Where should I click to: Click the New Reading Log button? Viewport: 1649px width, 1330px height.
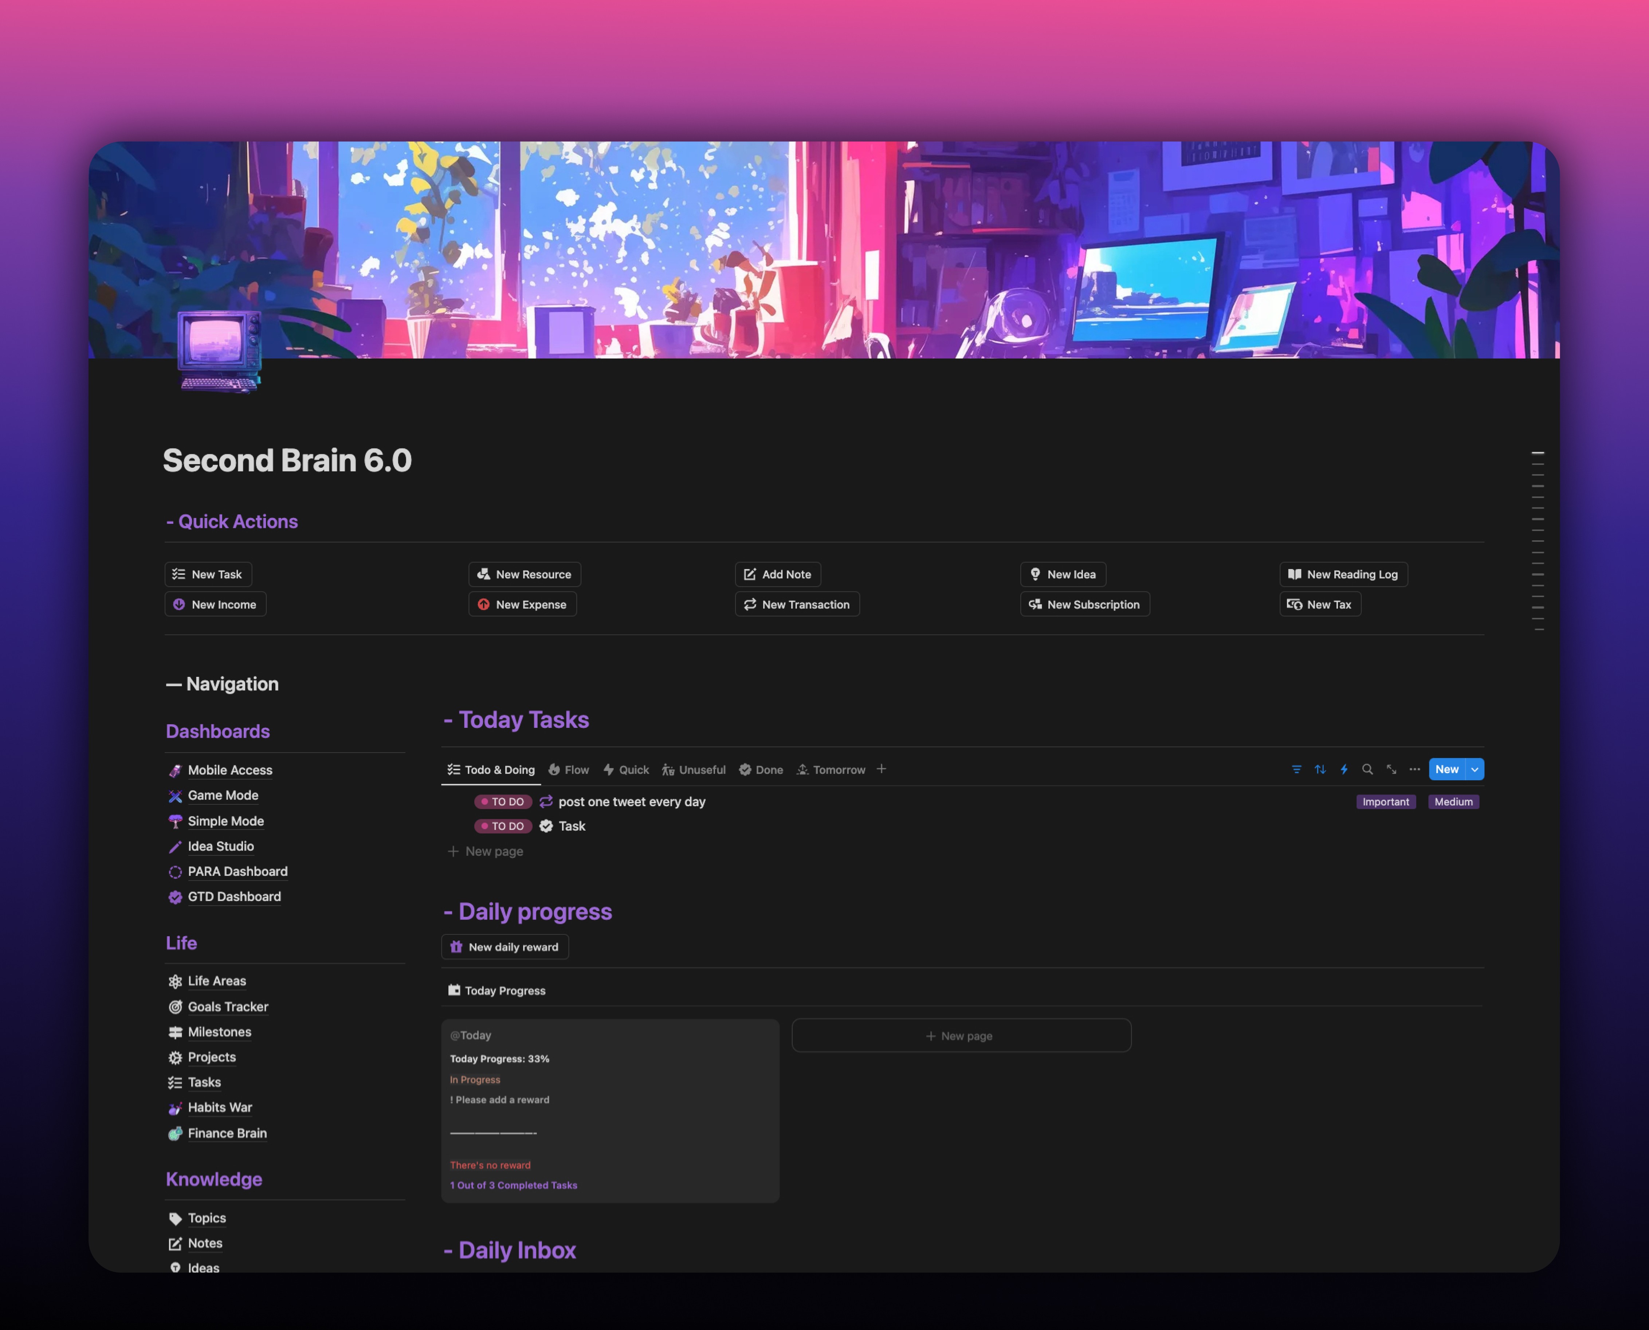(x=1343, y=574)
